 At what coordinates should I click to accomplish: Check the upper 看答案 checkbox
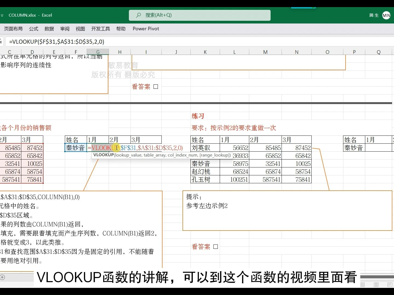coord(156,86)
